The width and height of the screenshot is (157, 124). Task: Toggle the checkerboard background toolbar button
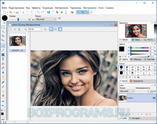tap(78, 12)
